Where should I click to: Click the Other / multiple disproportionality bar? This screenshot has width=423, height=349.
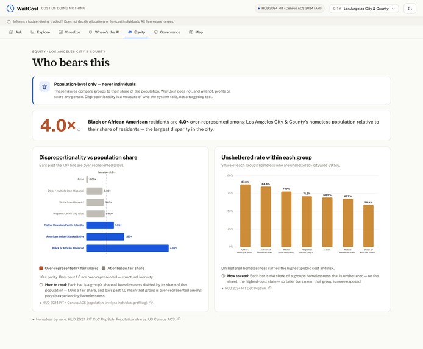(94, 191)
